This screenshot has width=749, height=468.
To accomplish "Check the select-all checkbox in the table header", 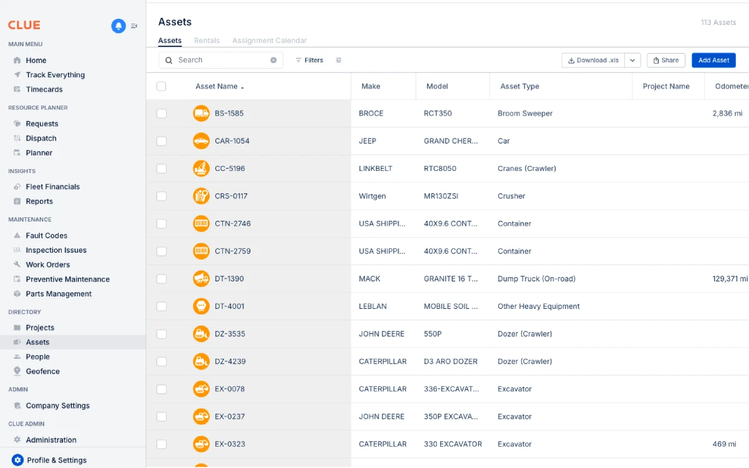I will (162, 86).
